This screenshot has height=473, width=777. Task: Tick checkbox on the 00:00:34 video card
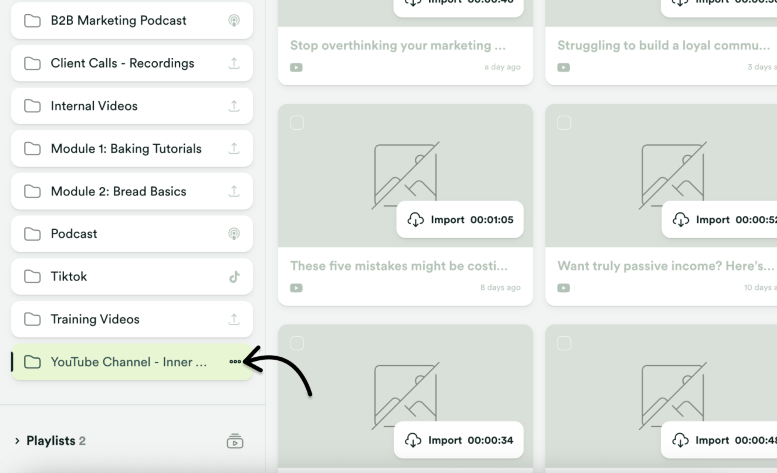point(297,343)
